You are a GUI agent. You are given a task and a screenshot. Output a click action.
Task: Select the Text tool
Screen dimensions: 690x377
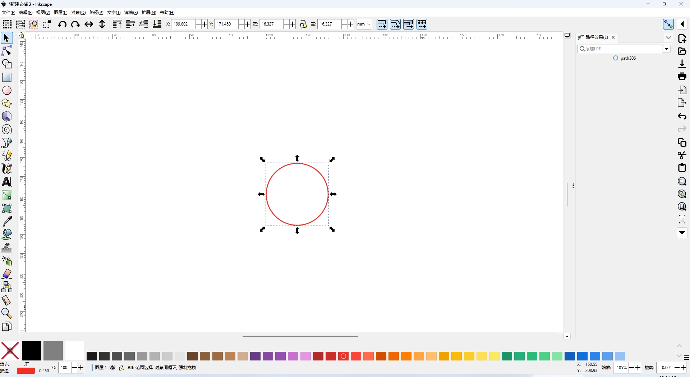pos(7,182)
